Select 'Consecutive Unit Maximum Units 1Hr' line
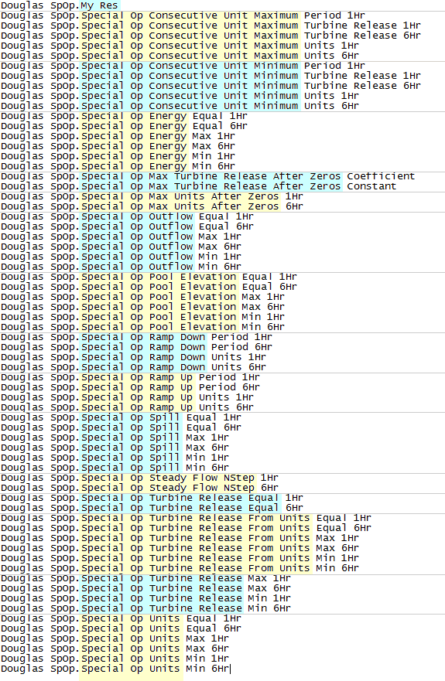Image resolution: width=445 pixels, height=681 pixels. (180, 46)
